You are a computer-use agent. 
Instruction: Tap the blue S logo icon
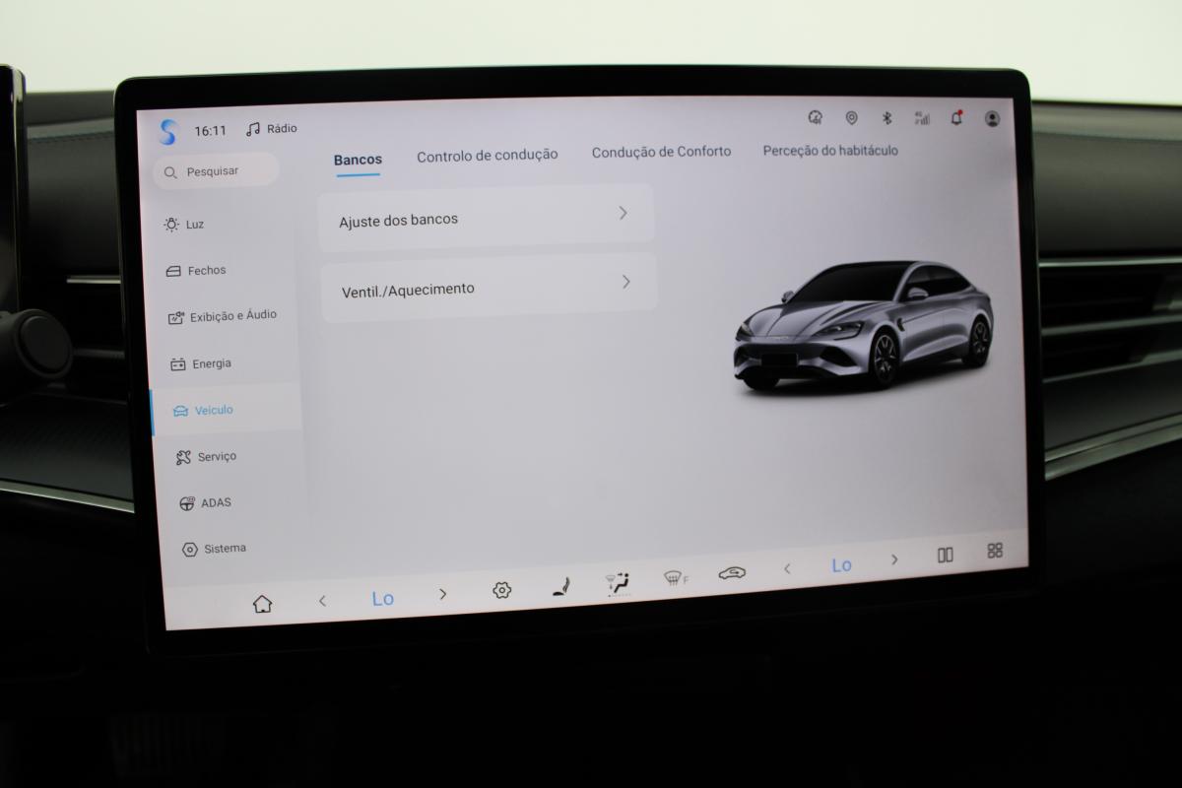[x=168, y=131]
